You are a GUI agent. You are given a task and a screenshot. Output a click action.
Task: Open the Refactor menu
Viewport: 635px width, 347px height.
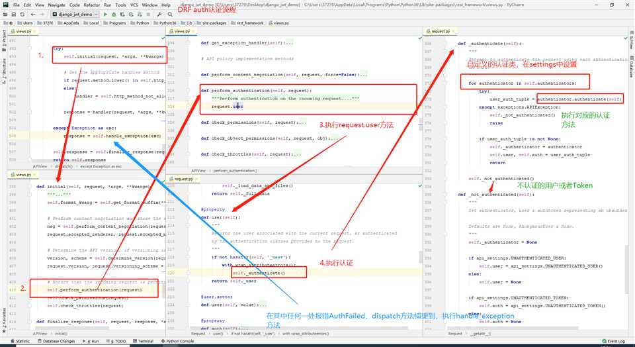(92, 5)
